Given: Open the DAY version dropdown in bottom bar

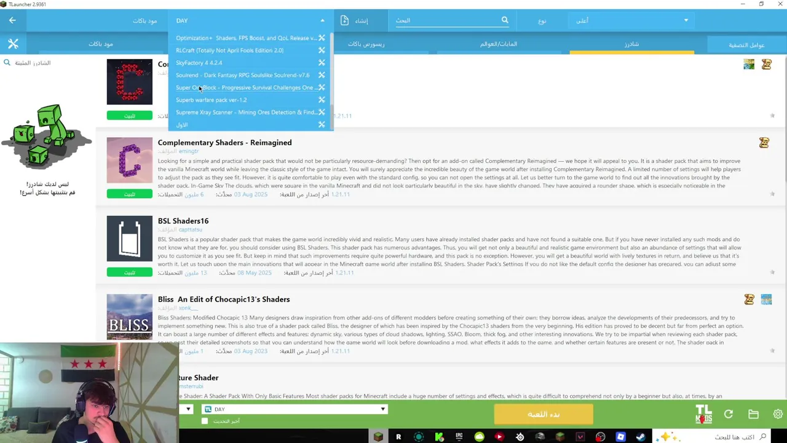Looking at the screenshot, I should click(x=295, y=409).
